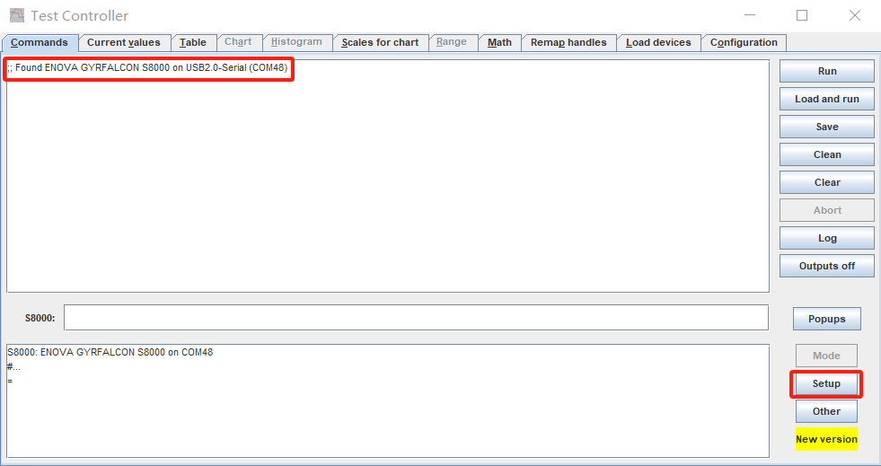Focus the S8000 command input field
Image resolution: width=881 pixels, height=466 pixels.
coord(416,318)
